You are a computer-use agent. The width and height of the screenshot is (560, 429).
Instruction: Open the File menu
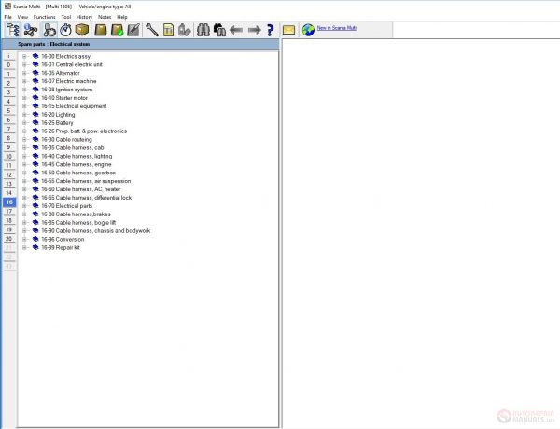point(7,17)
